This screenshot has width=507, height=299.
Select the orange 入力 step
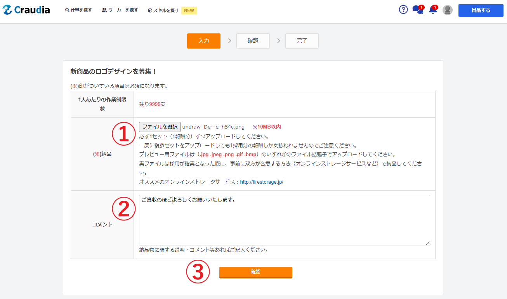click(x=204, y=41)
